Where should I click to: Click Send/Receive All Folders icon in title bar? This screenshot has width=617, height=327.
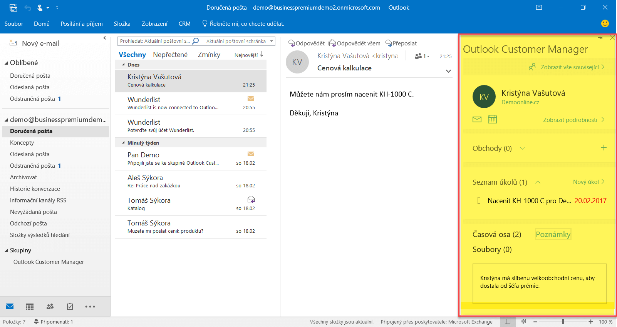coord(13,8)
